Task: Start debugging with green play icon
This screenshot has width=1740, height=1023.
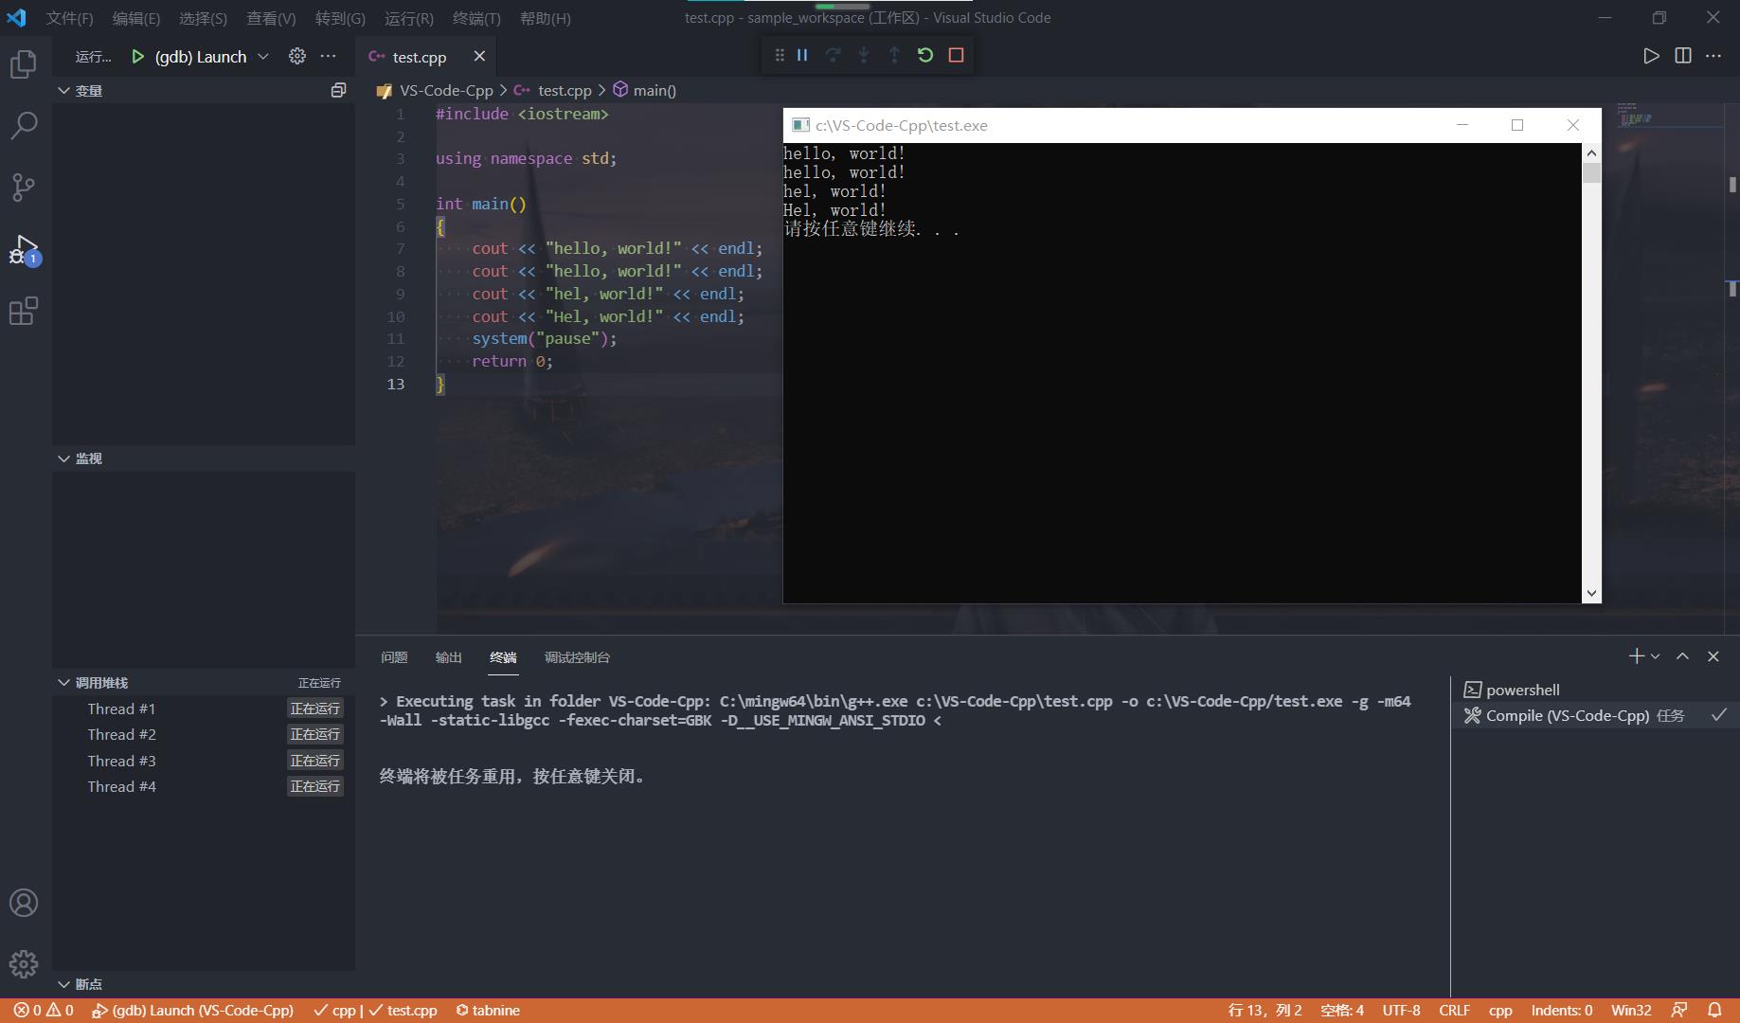Action: point(137,57)
